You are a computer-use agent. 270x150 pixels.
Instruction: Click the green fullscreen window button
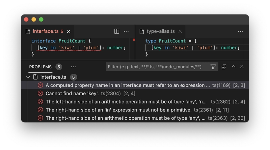[41, 20]
